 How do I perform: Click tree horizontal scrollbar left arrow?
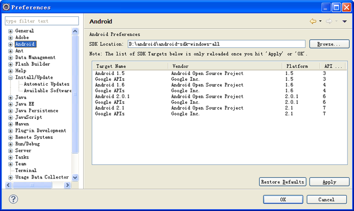click(x=8, y=185)
